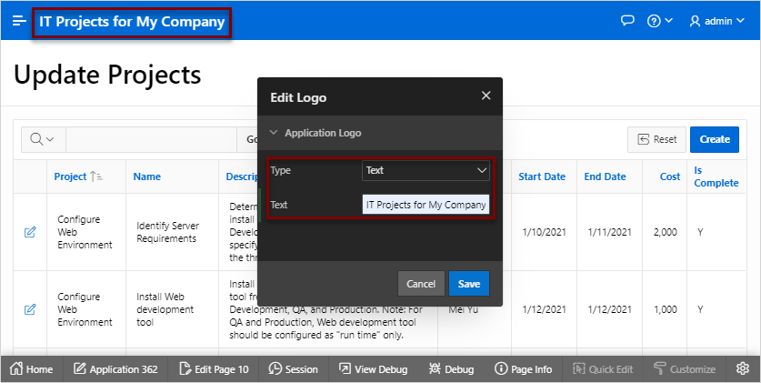This screenshot has height=383, width=761.
Task: Open the Type dropdown showing Text
Action: click(x=426, y=170)
